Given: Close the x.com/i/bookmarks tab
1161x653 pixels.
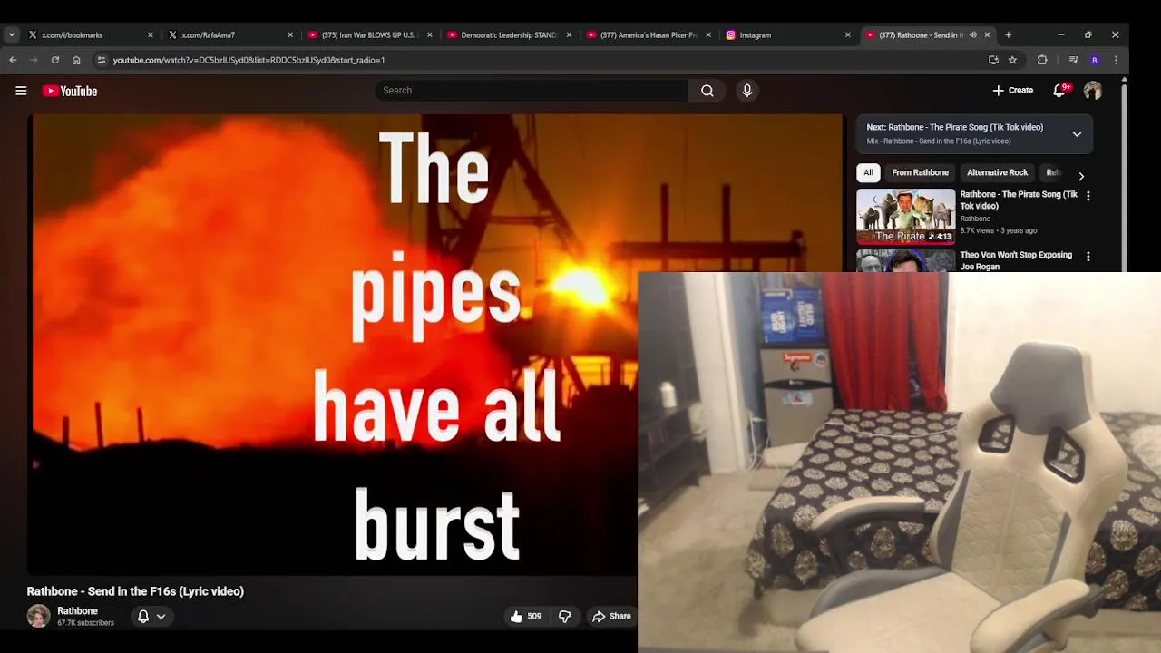Looking at the screenshot, I should coord(151,35).
